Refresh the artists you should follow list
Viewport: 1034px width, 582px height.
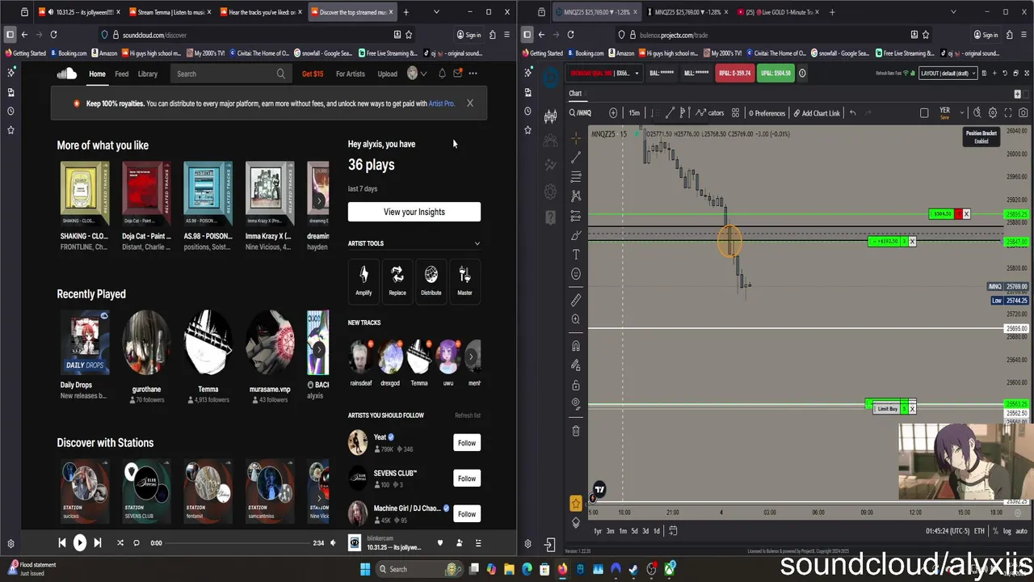click(x=467, y=415)
